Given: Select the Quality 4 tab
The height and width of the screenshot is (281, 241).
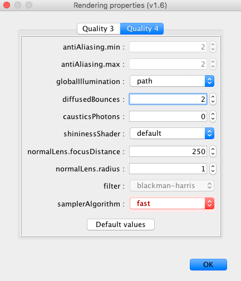Looking at the screenshot, I should click(x=142, y=29).
